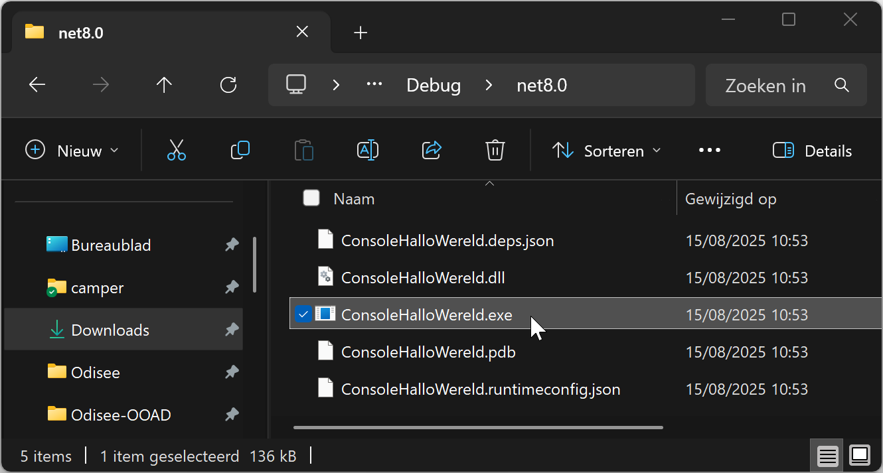Click the Rename icon in toolbar
Image resolution: width=883 pixels, height=473 pixels.
pyautogui.click(x=368, y=151)
